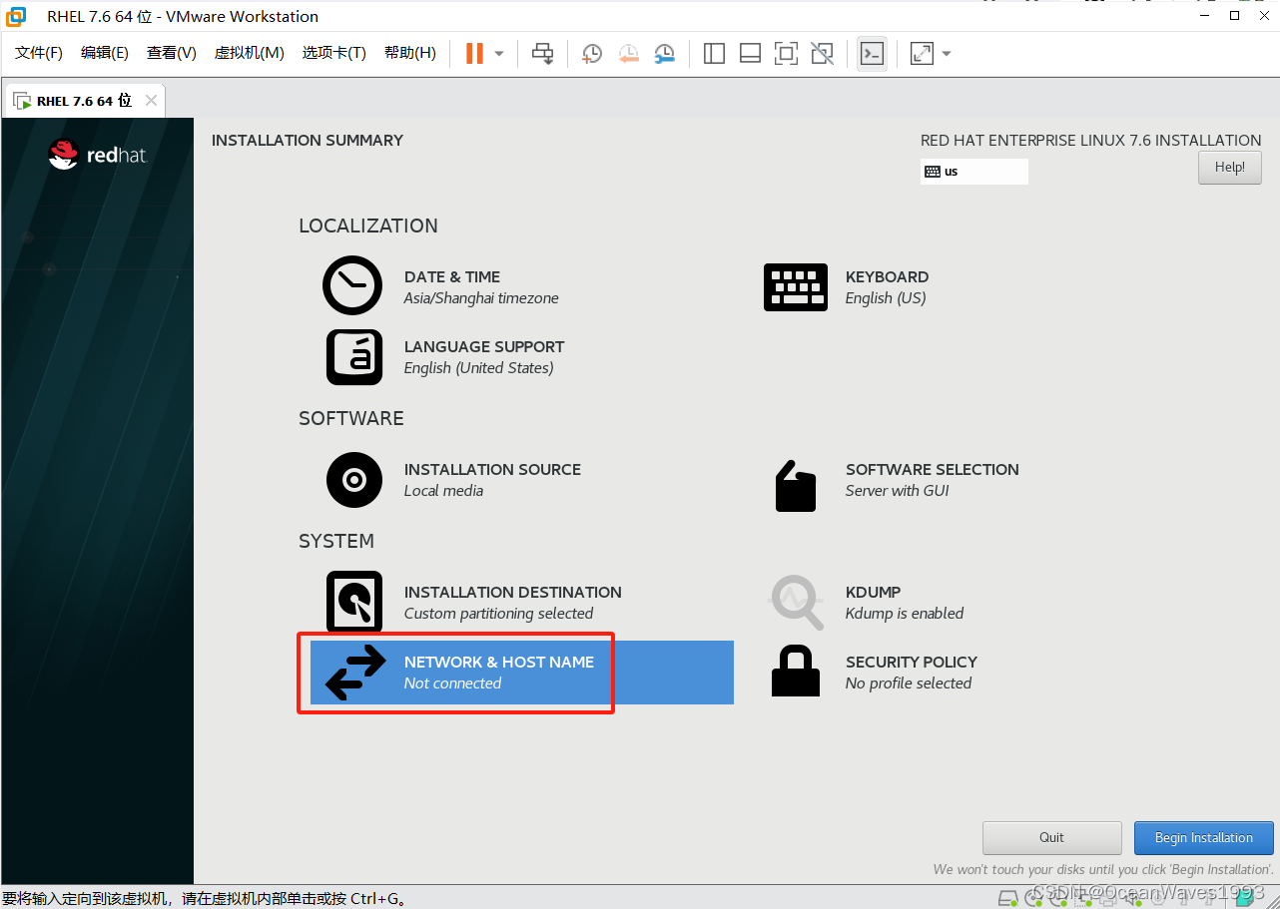Open LANGUAGE SUPPORT configuration
1280x909 pixels.
[445, 356]
